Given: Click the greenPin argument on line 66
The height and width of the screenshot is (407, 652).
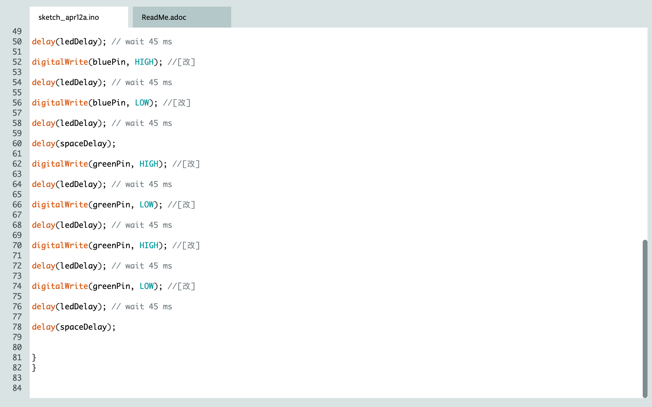Looking at the screenshot, I should (x=112, y=205).
